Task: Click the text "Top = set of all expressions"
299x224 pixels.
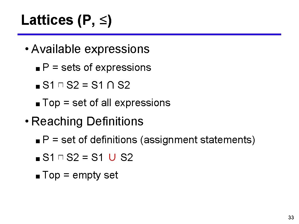Action: click(x=106, y=103)
